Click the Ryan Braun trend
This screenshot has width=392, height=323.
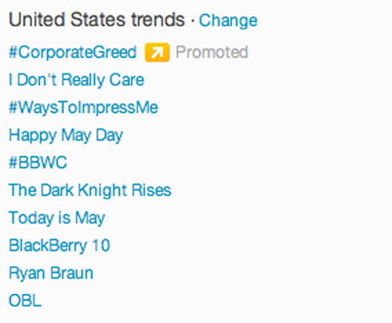(51, 274)
